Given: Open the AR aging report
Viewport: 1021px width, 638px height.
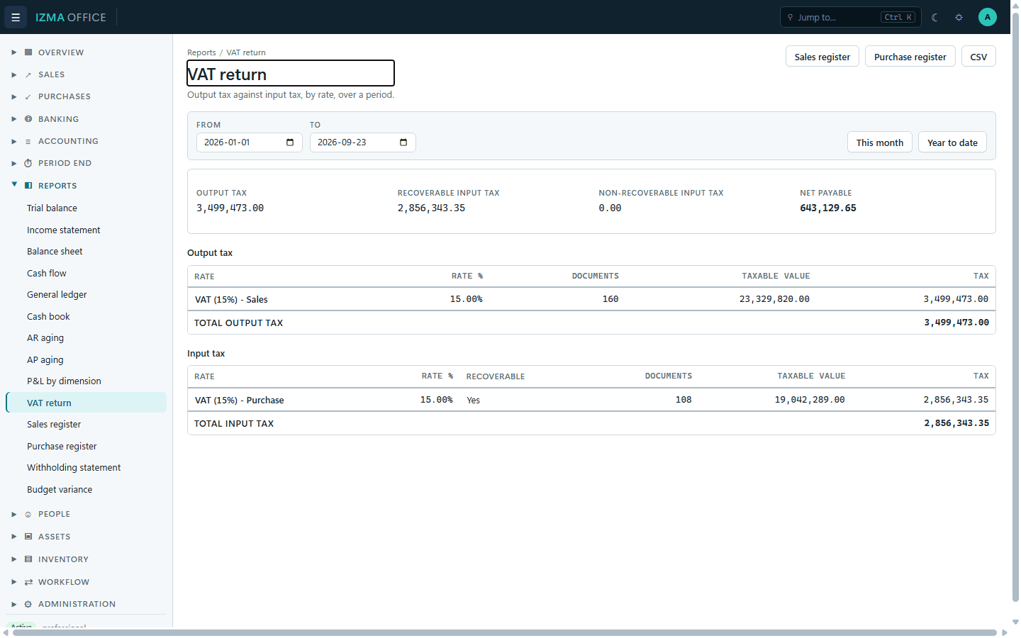Looking at the screenshot, I should [86, 338].
